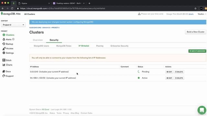Viewport: 207px width, 116px height.
Task: Open Stitch in the sidebar
Action: click(7, 60)
